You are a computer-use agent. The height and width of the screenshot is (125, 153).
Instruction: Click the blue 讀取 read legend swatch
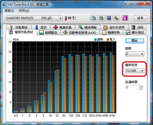95,40
